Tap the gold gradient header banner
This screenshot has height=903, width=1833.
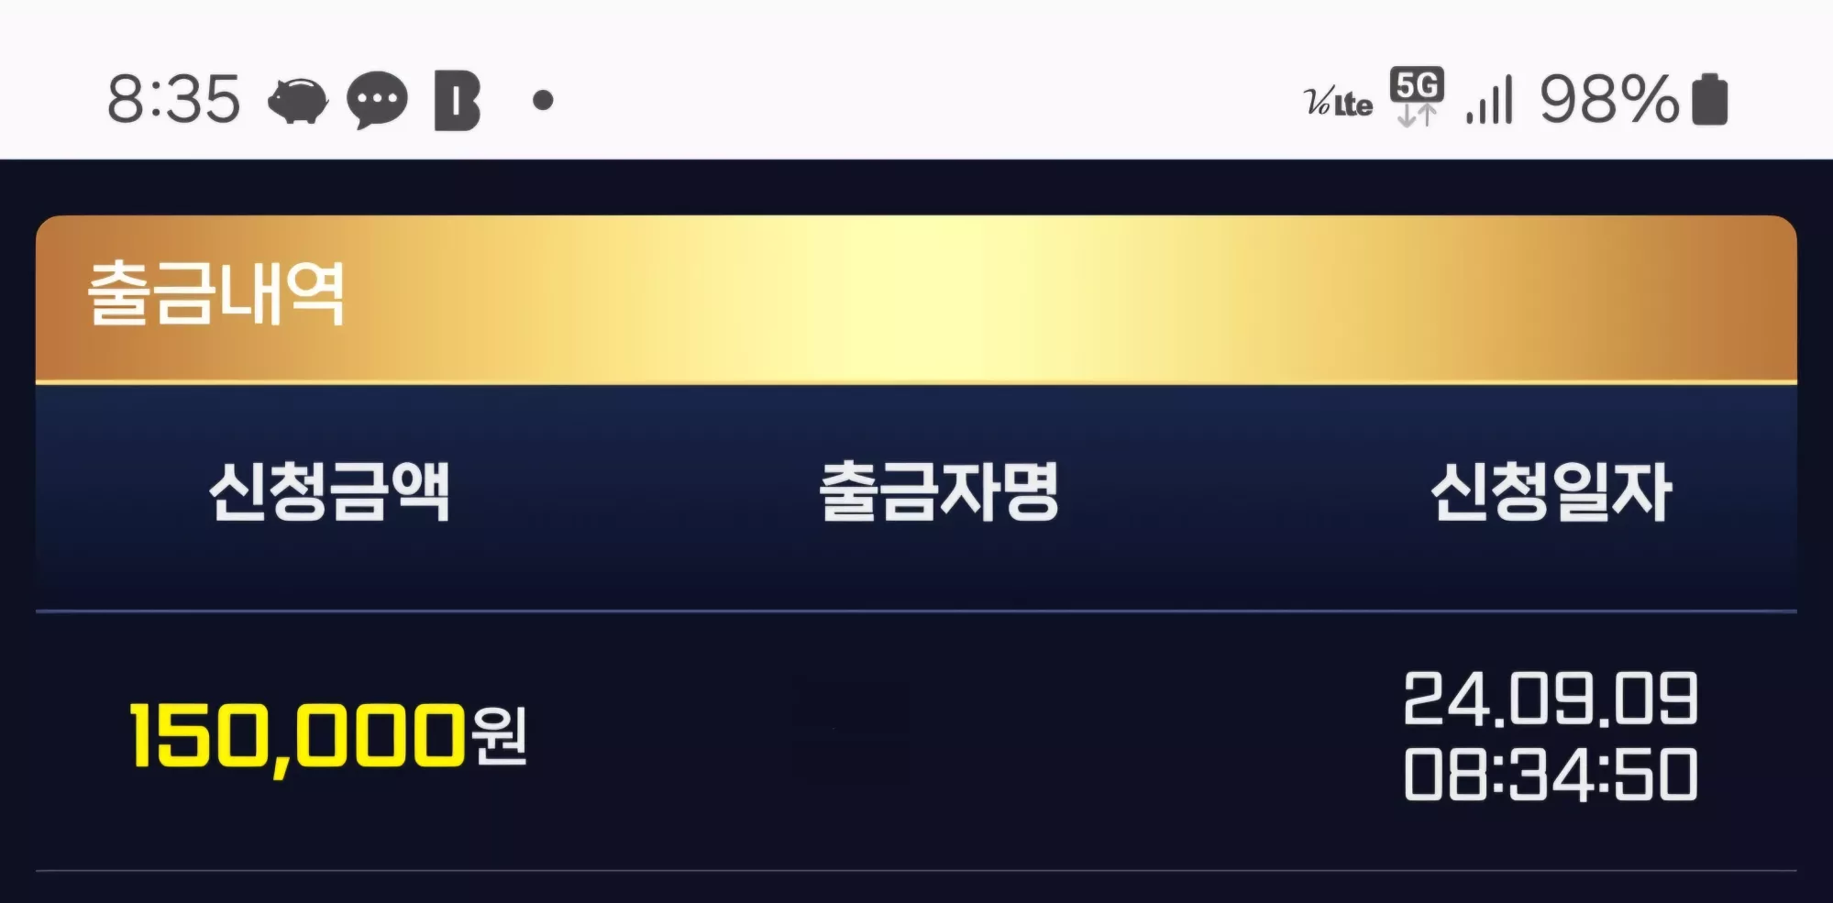(916, 299)
